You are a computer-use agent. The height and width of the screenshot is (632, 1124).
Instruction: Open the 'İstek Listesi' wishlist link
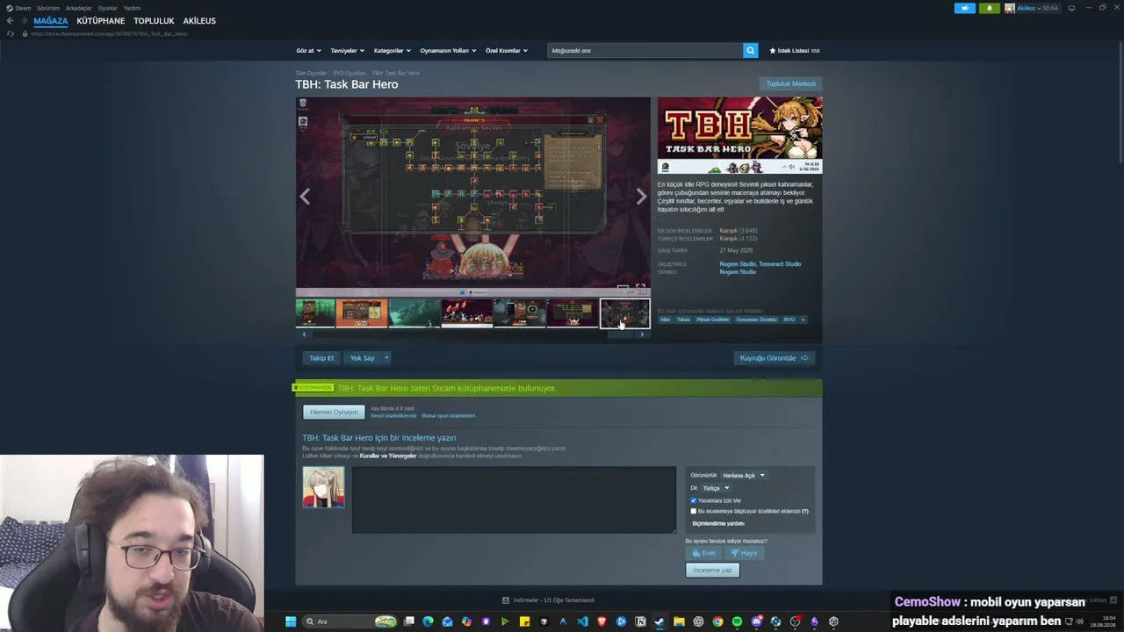tap(795, 51)
